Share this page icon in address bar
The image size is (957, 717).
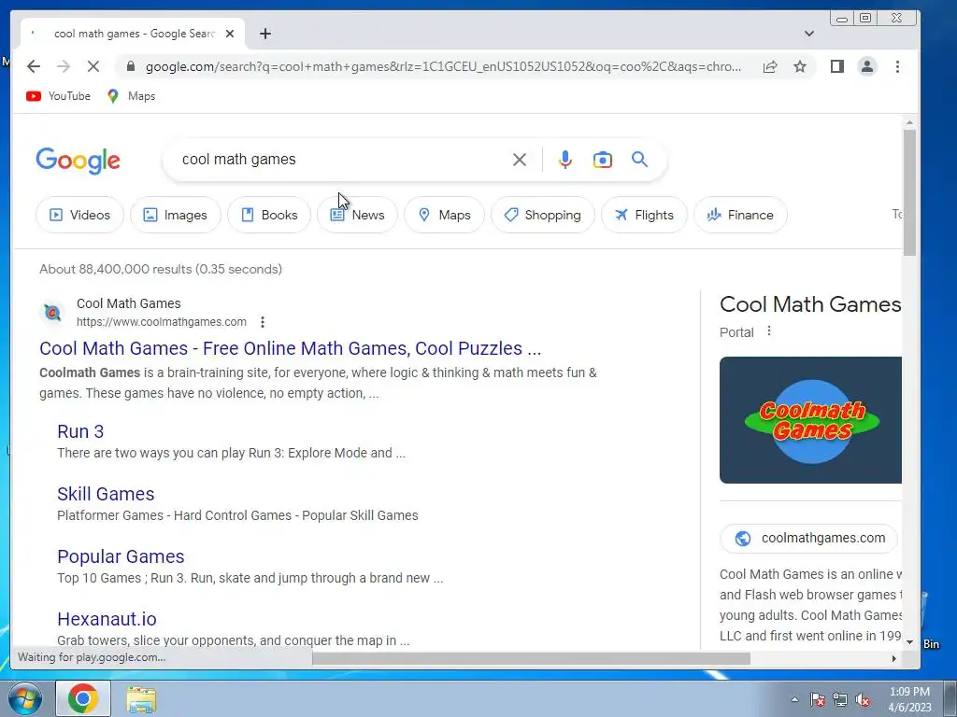click(770, 66)
